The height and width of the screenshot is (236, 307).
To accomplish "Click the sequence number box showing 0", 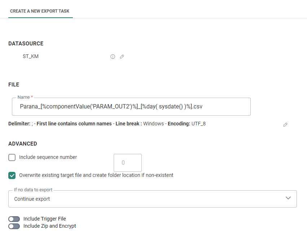I will 127,163.
